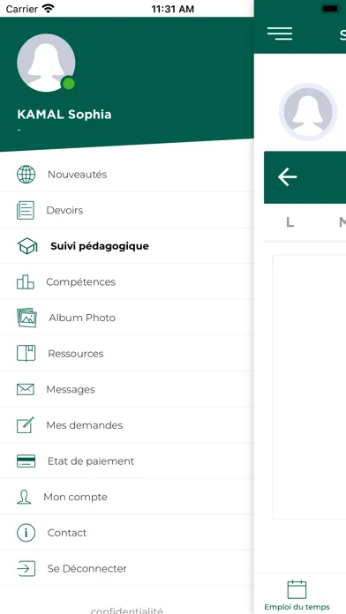The height and width of the screenshot is (614, 346).
Task: Tap the book icon beside Ressources
Action: [x=26, y=353]
